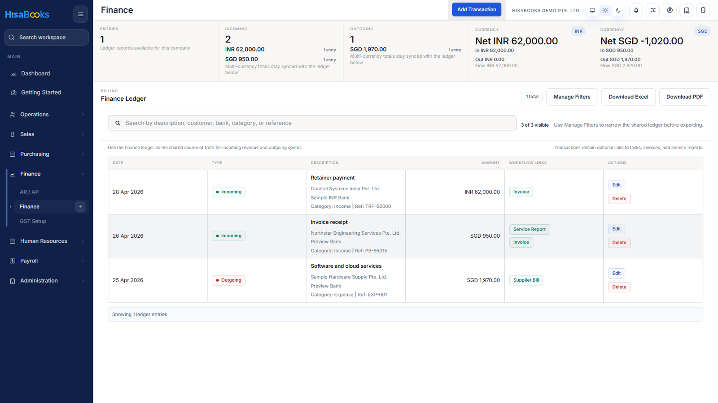Click the Getting Started checklist icon
Screen dimensions: 718x403
pos(13,93)
